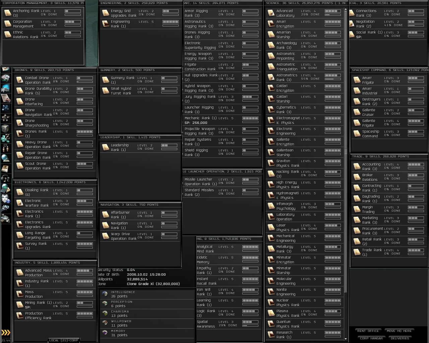Open the wallet coins icon
This screenshot has width=429, height=343.
[x=5, y=138]
